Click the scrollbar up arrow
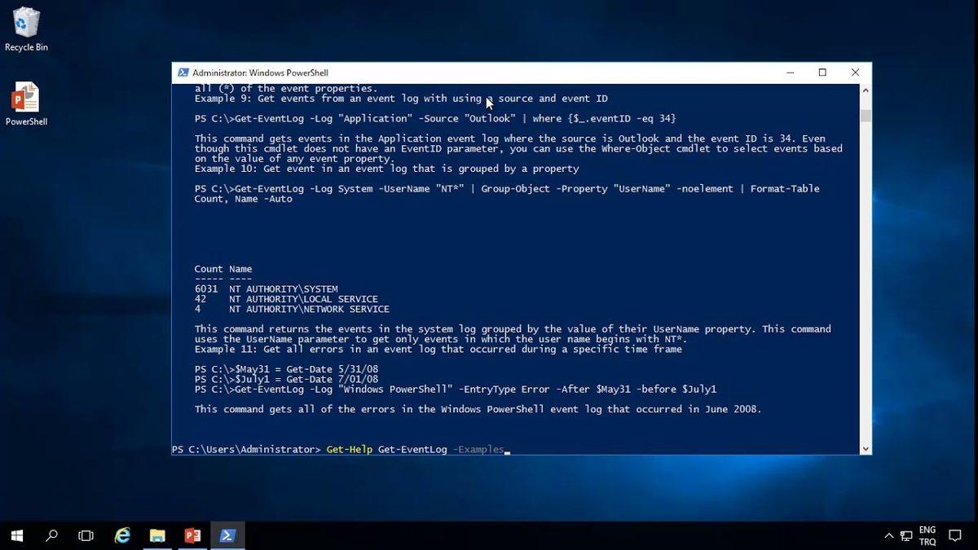 coord(866,90)
